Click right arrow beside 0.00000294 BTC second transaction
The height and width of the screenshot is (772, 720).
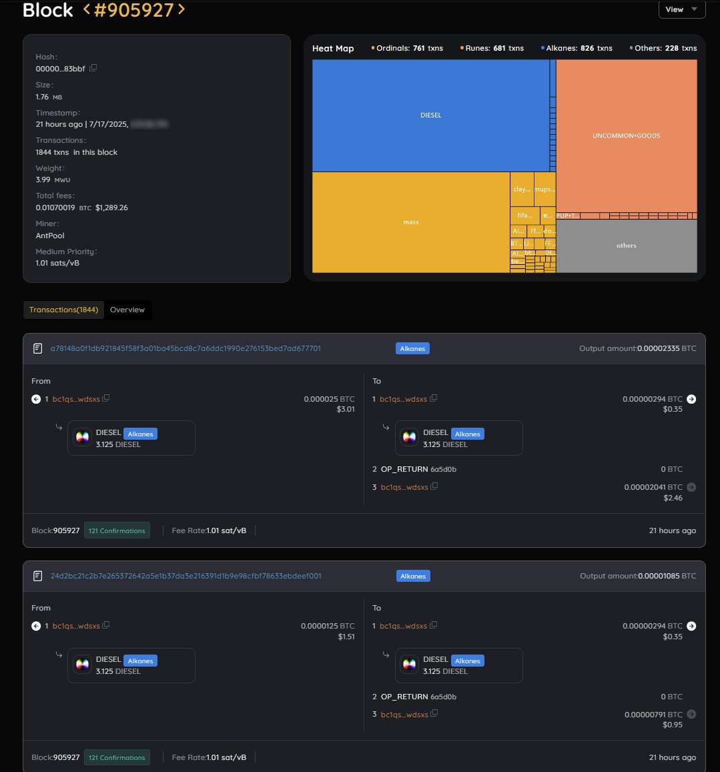(691, 627)
